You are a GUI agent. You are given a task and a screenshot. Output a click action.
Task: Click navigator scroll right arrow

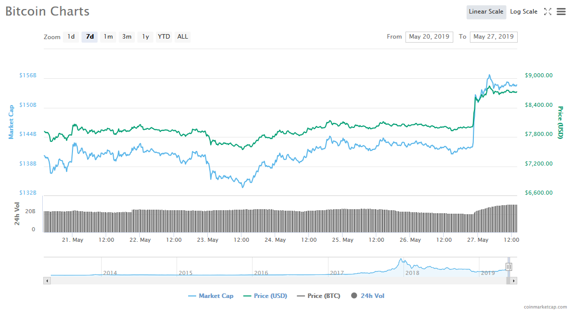[514, 281]
